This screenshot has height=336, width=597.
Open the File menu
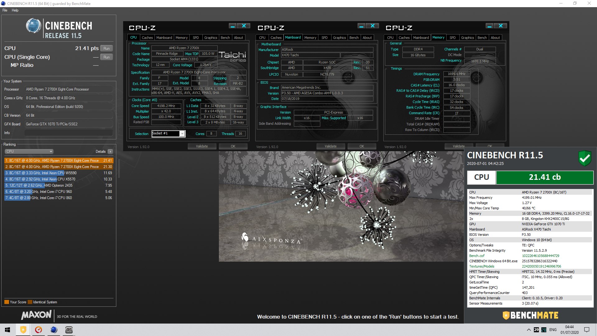[5, 10]
